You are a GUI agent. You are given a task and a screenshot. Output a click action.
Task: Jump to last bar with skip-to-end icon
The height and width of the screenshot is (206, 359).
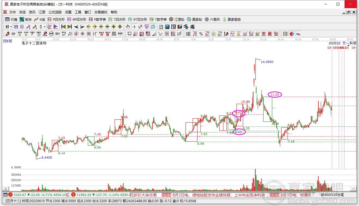pos(70,27)
